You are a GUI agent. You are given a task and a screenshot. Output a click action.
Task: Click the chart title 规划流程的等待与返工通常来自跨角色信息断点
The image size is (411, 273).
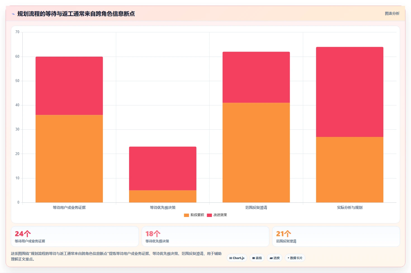click(76, 14)
